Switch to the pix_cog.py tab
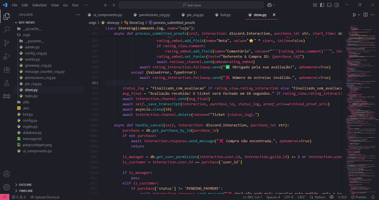The image size is (379, 200). [193, 15]
